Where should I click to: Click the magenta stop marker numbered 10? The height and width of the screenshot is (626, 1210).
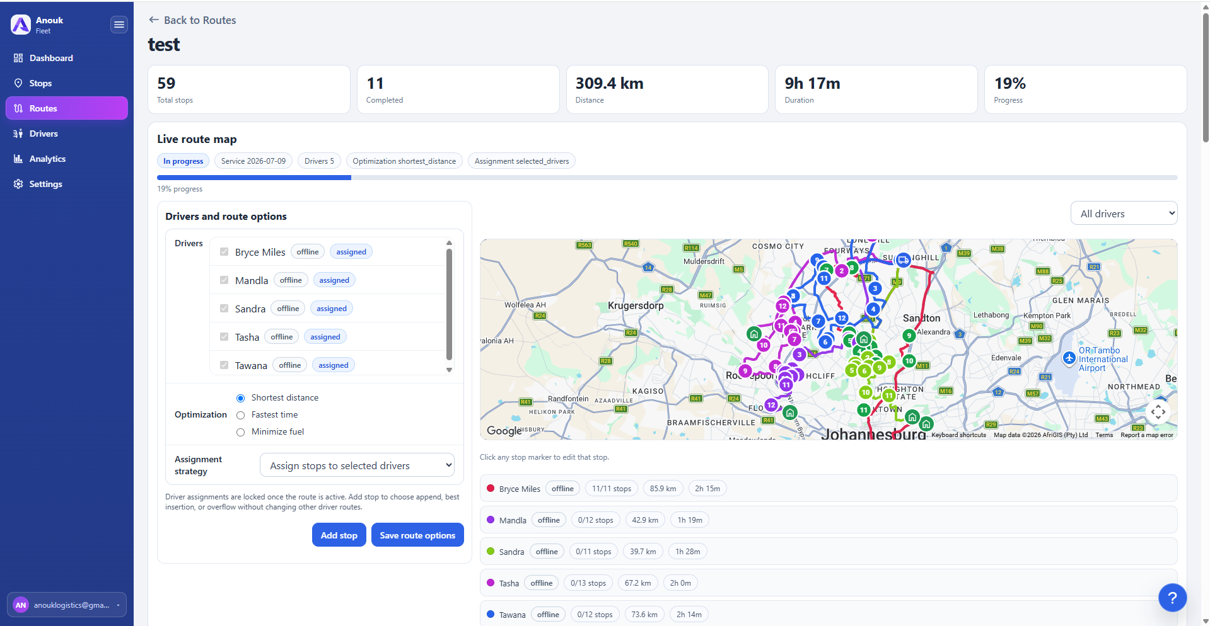(x=764, y=345)
